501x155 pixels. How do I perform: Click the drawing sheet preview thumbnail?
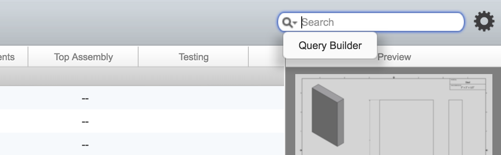(x=394, y=115)
